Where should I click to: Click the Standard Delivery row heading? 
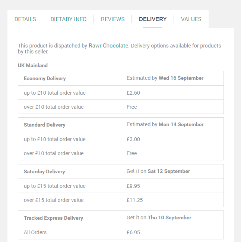[45, 125]
